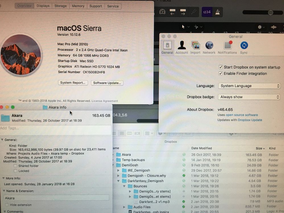Image resolution: width=284 pixels, height=213 pixels.
Task: Open the Dropbox Account preferences pane
Action: coord(182,47)
